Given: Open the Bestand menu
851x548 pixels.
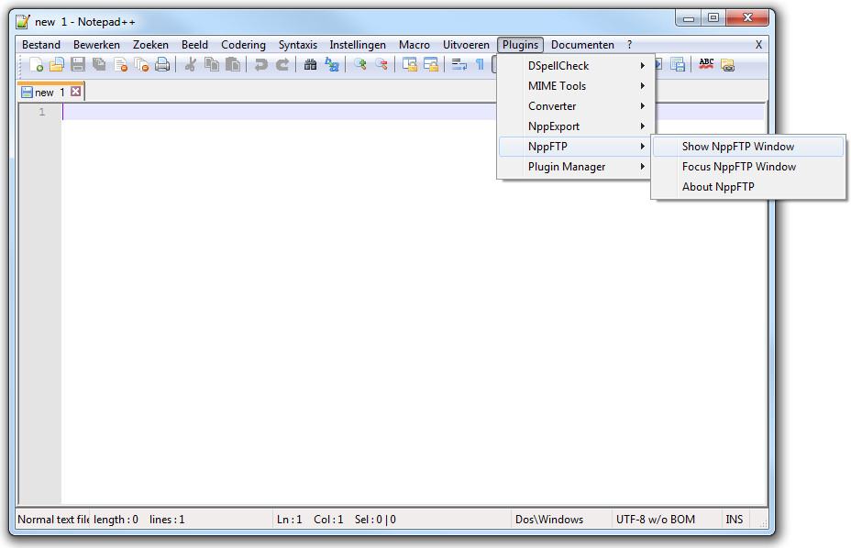Looking at the screenshot, I should point(41,45).
